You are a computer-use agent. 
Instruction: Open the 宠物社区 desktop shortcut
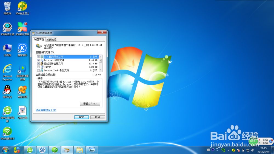[22, 92]
